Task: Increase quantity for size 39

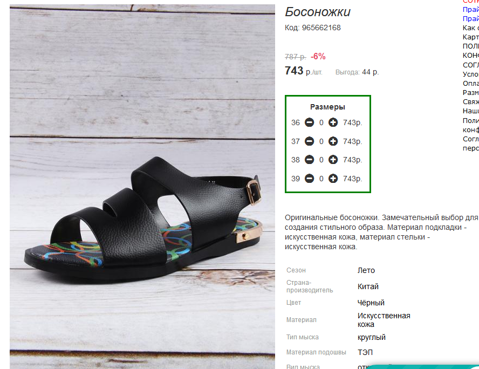Action: pyautogui.click(x=333, y=179)
